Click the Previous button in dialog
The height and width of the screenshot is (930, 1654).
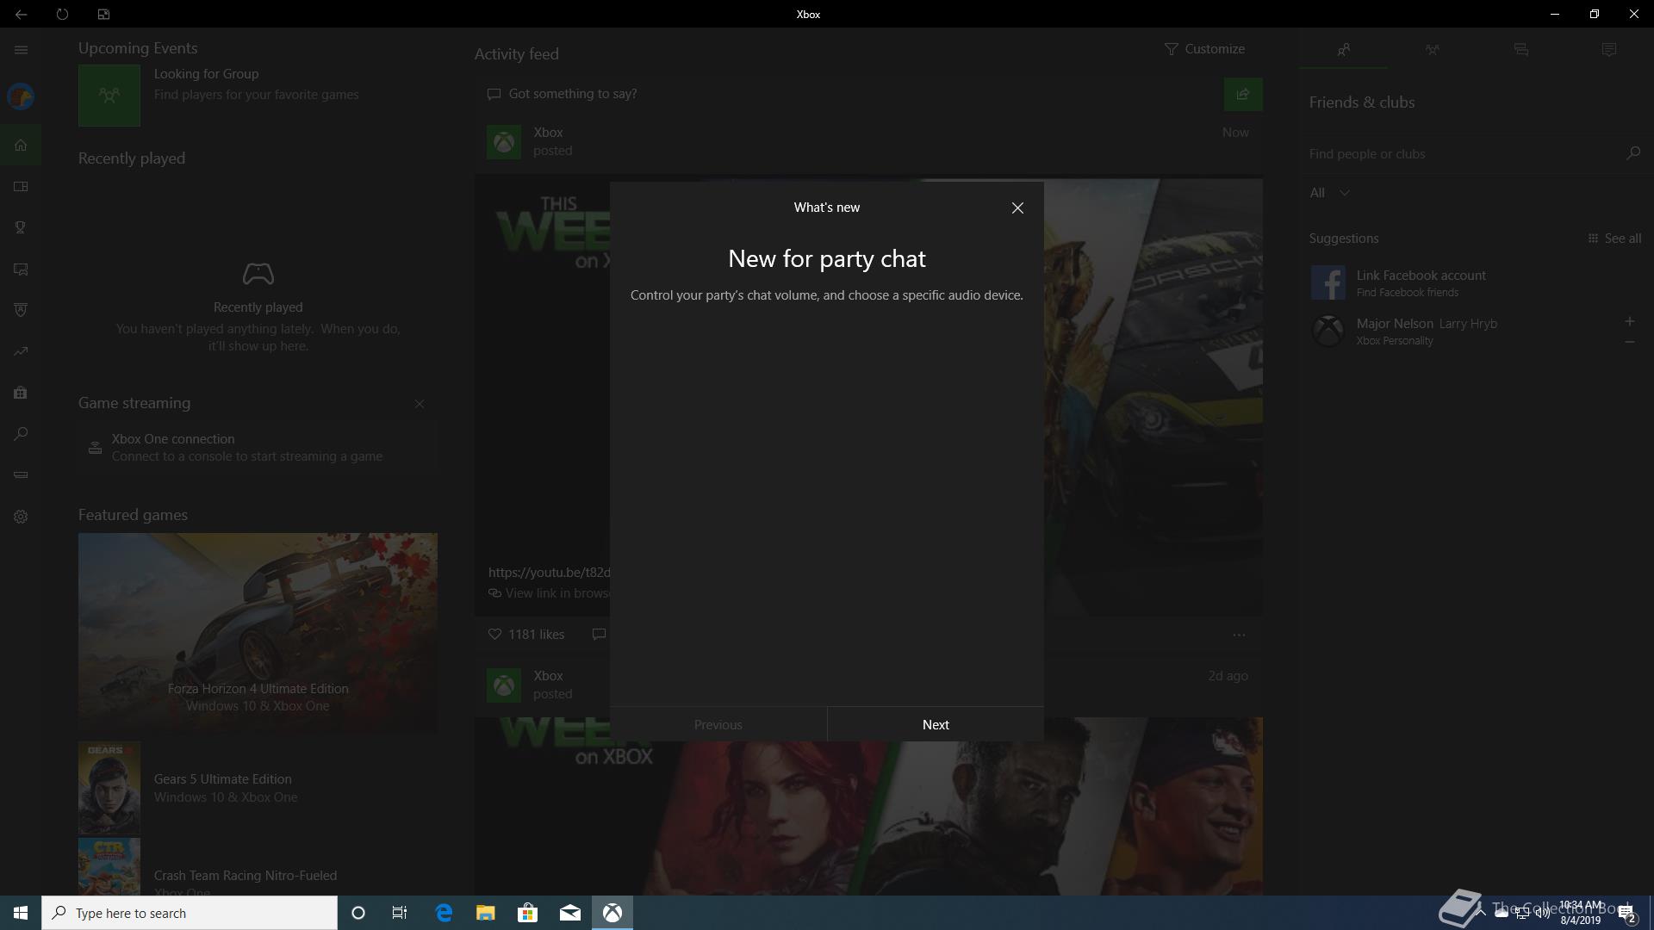pos(718,724)
